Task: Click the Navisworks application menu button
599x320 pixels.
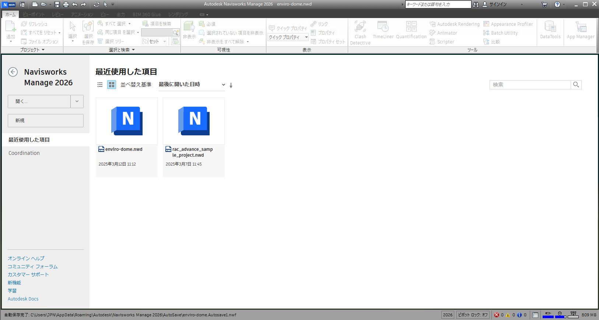Action: [9, 4]
